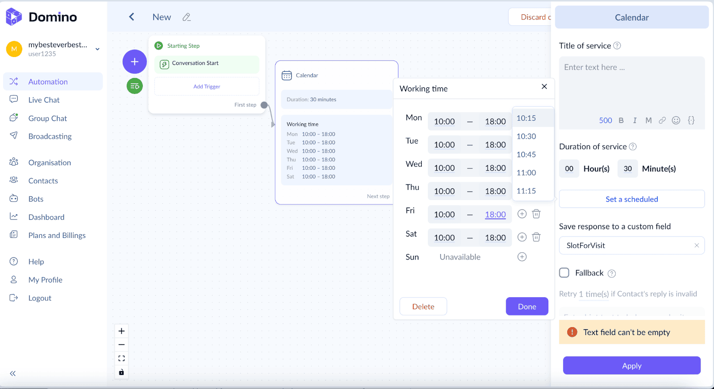
Task: Add time slot for Saturday
Action: pos(522,237)
